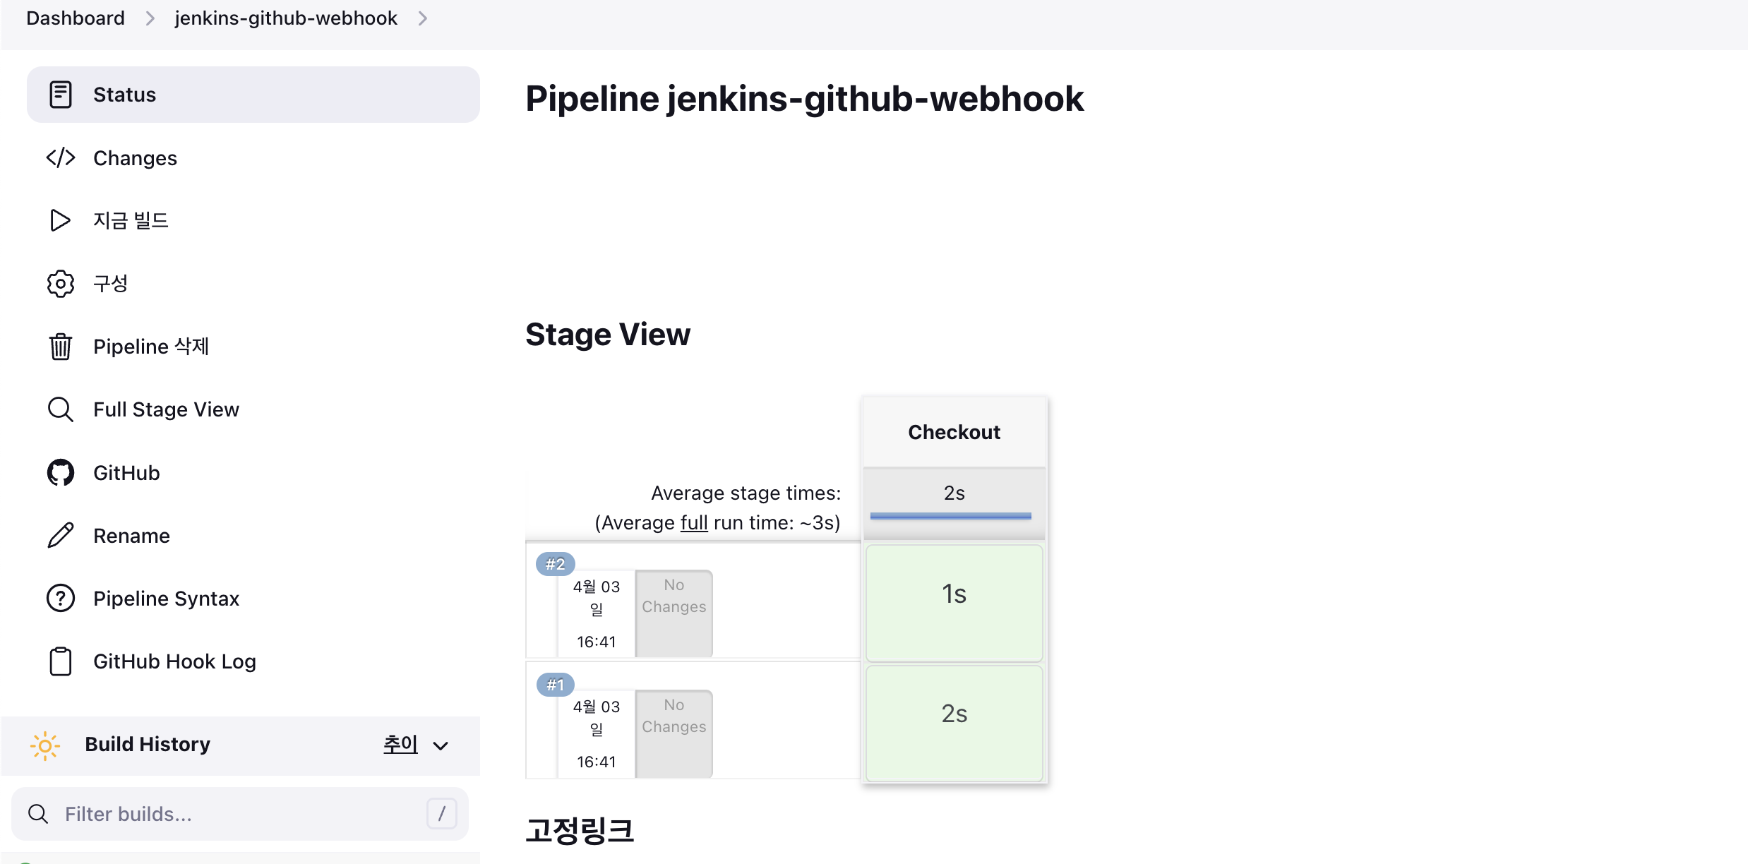1748x864 pixels.
Task: Click the sun weather icon in Build History
Action: click(45, 745)
